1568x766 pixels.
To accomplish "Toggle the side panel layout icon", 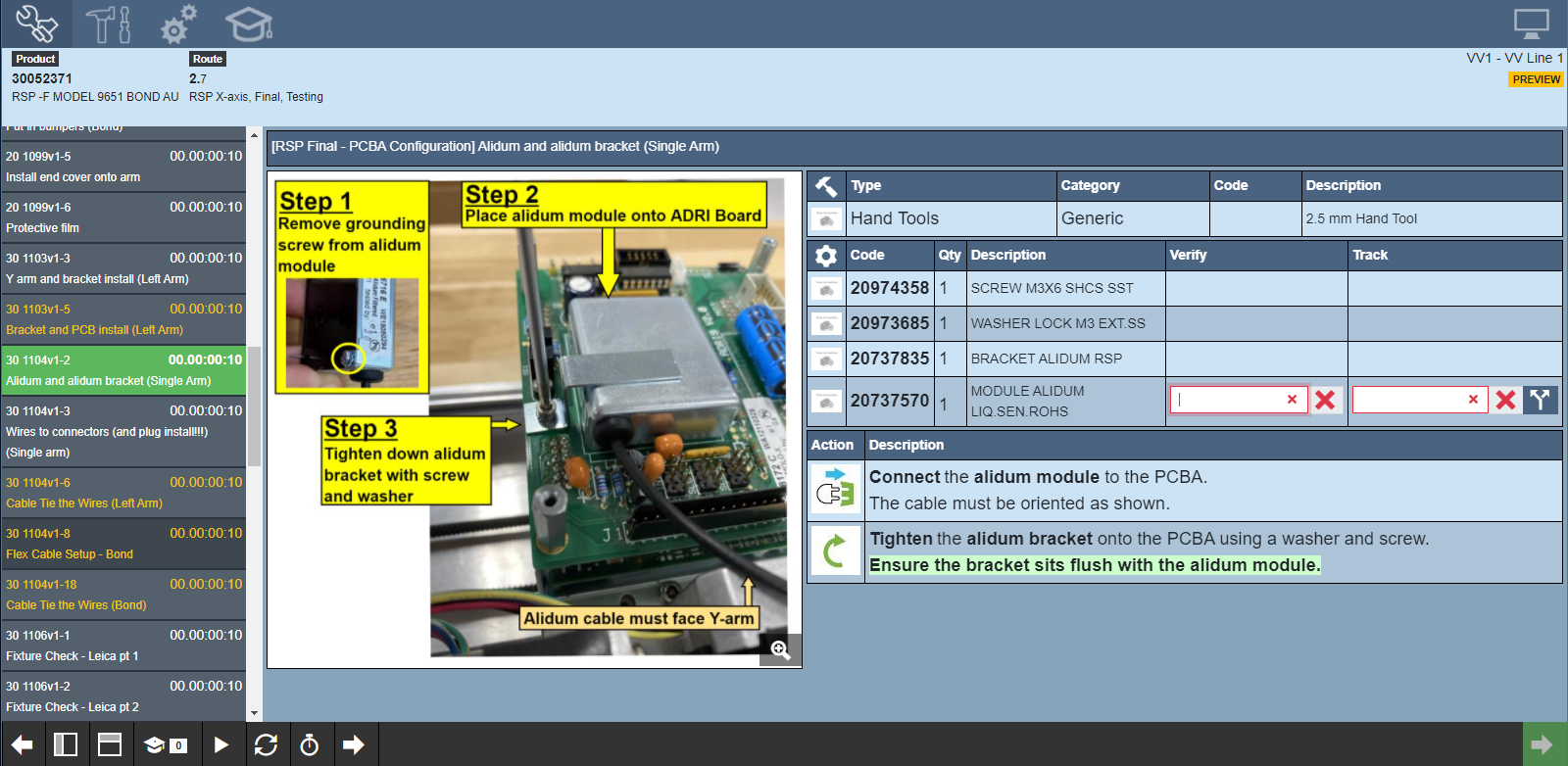I will (x=66, y=745).
